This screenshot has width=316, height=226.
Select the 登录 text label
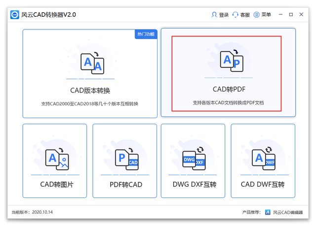tap(224, 15)
